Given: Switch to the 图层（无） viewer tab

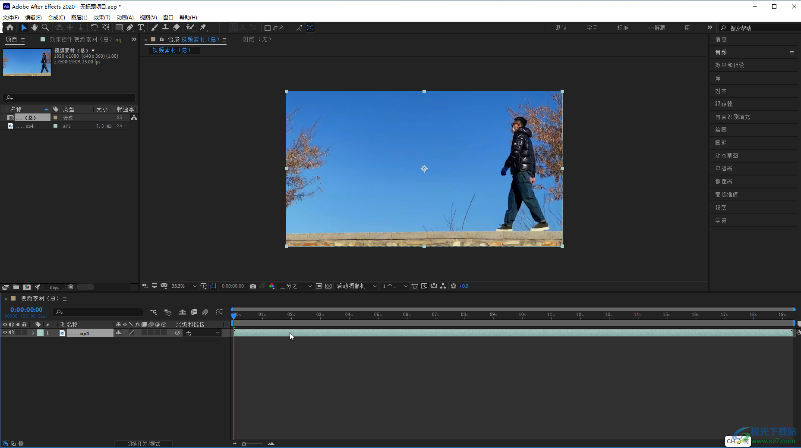Looking at the screenshot, I should coord(257,39).
